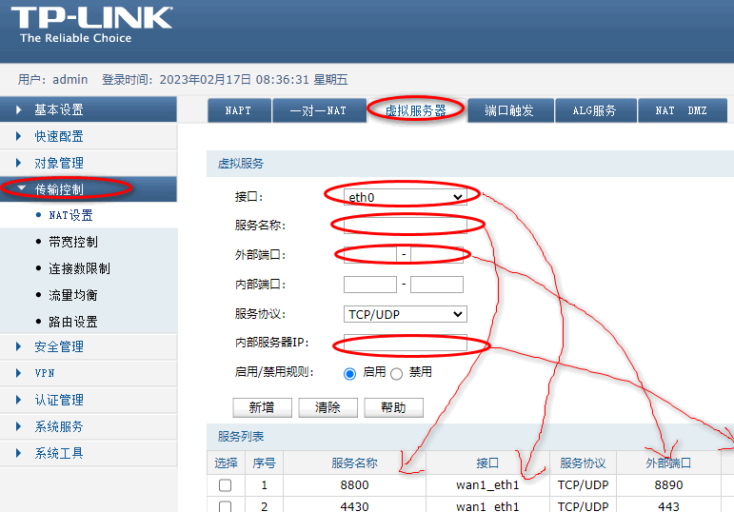Collapse the 传输控制 sidebar section
Viewport: 734px width, 512px height.
point(59,189)
